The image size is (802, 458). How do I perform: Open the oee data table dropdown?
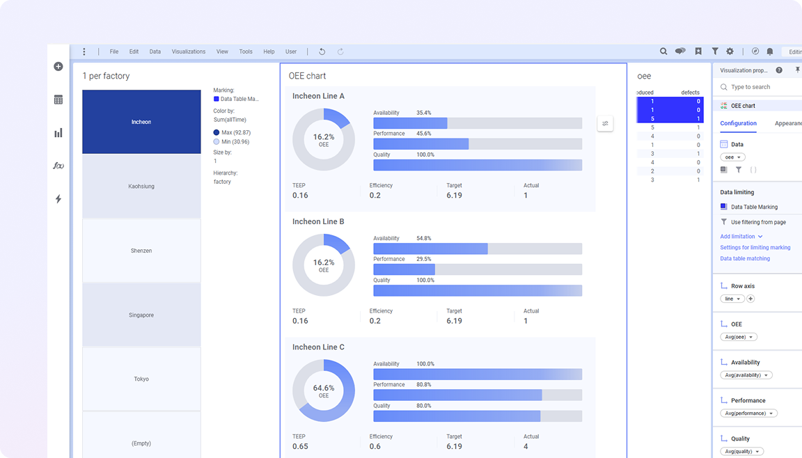point(732,157)
